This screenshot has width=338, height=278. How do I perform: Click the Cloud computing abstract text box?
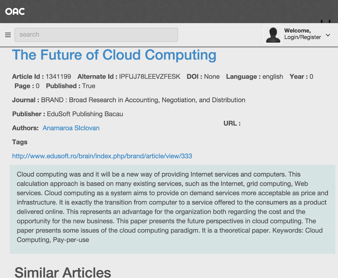coord(172,207)
